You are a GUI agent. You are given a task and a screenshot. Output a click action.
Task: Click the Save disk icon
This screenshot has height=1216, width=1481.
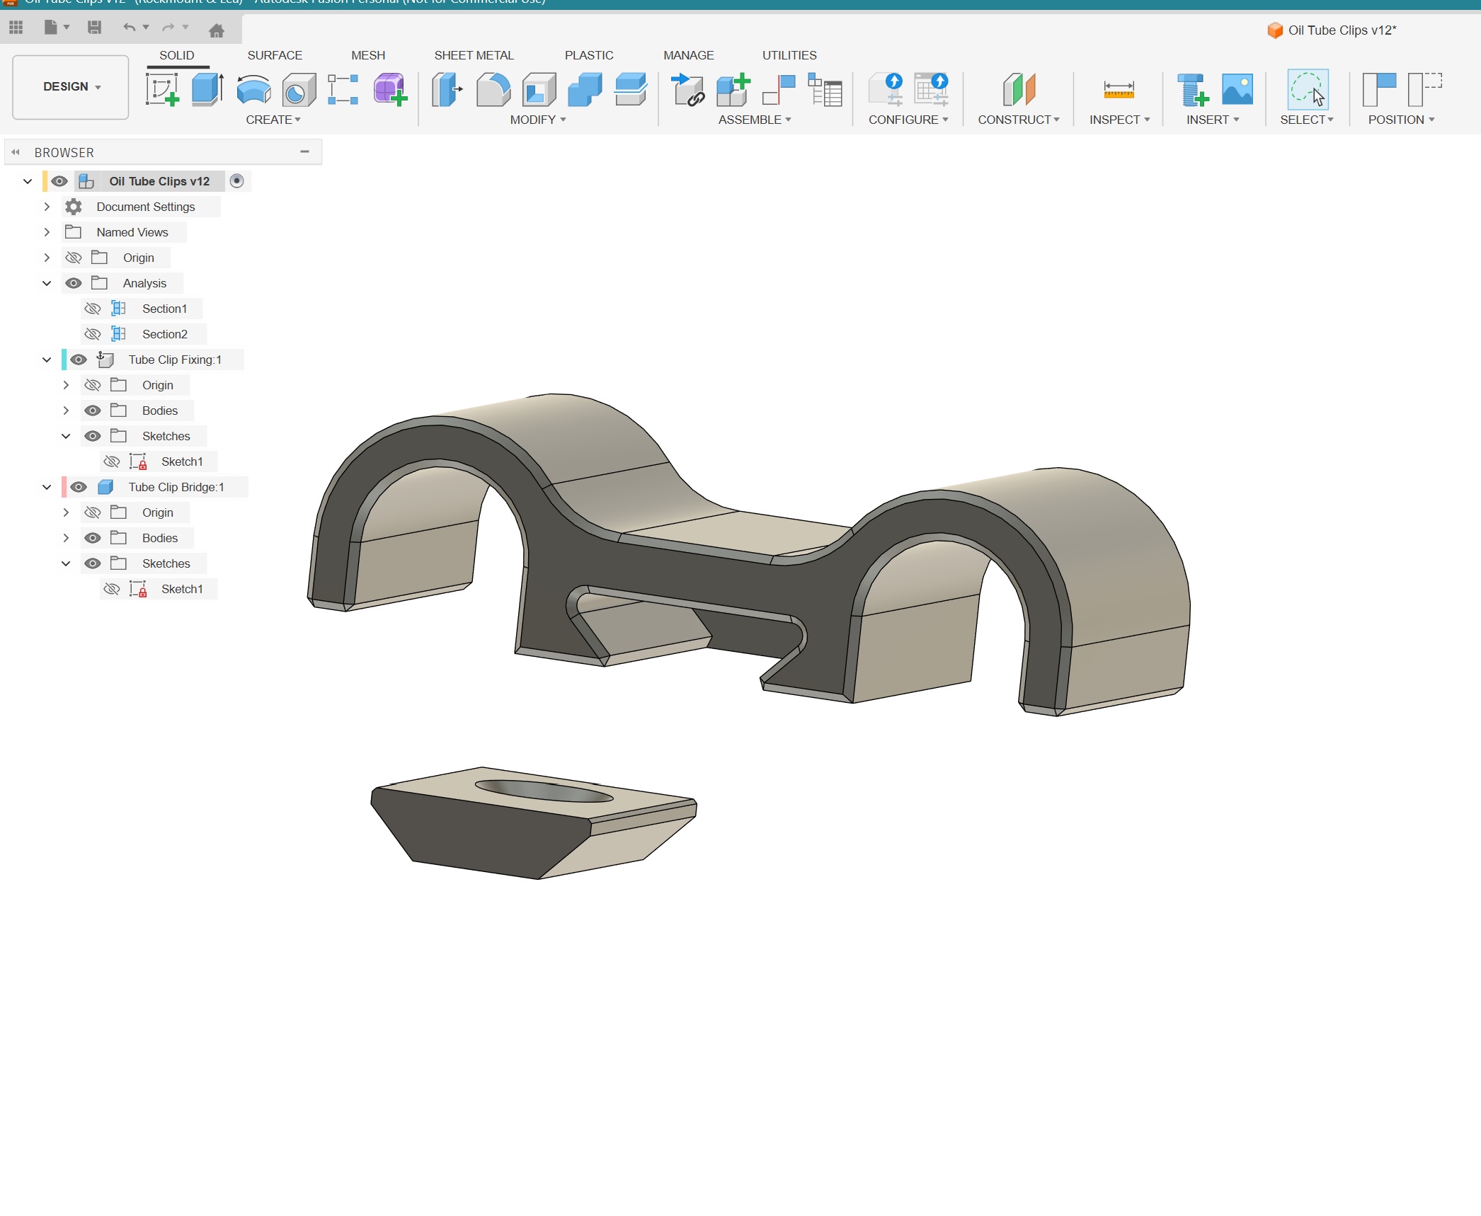[94, 28]
